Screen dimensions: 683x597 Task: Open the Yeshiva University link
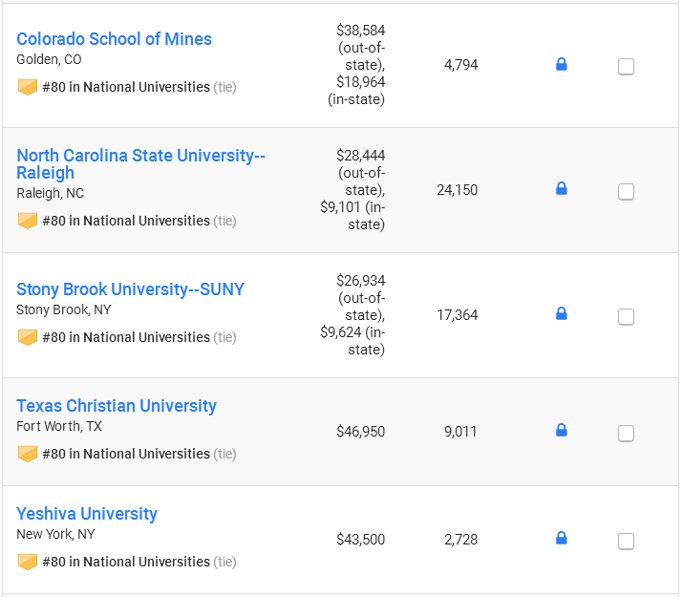(87, 514)
